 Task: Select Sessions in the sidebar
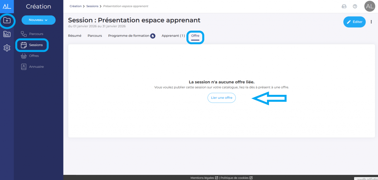click(x=35, y=45)
